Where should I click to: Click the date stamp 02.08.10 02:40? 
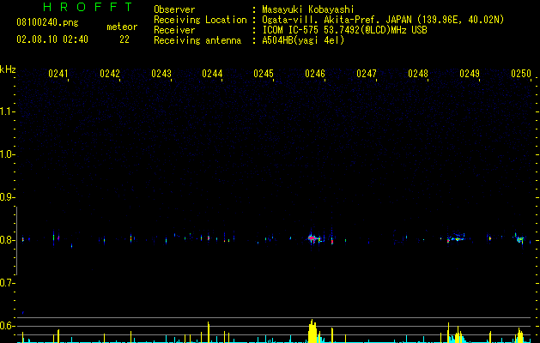(x=52, y=39)
